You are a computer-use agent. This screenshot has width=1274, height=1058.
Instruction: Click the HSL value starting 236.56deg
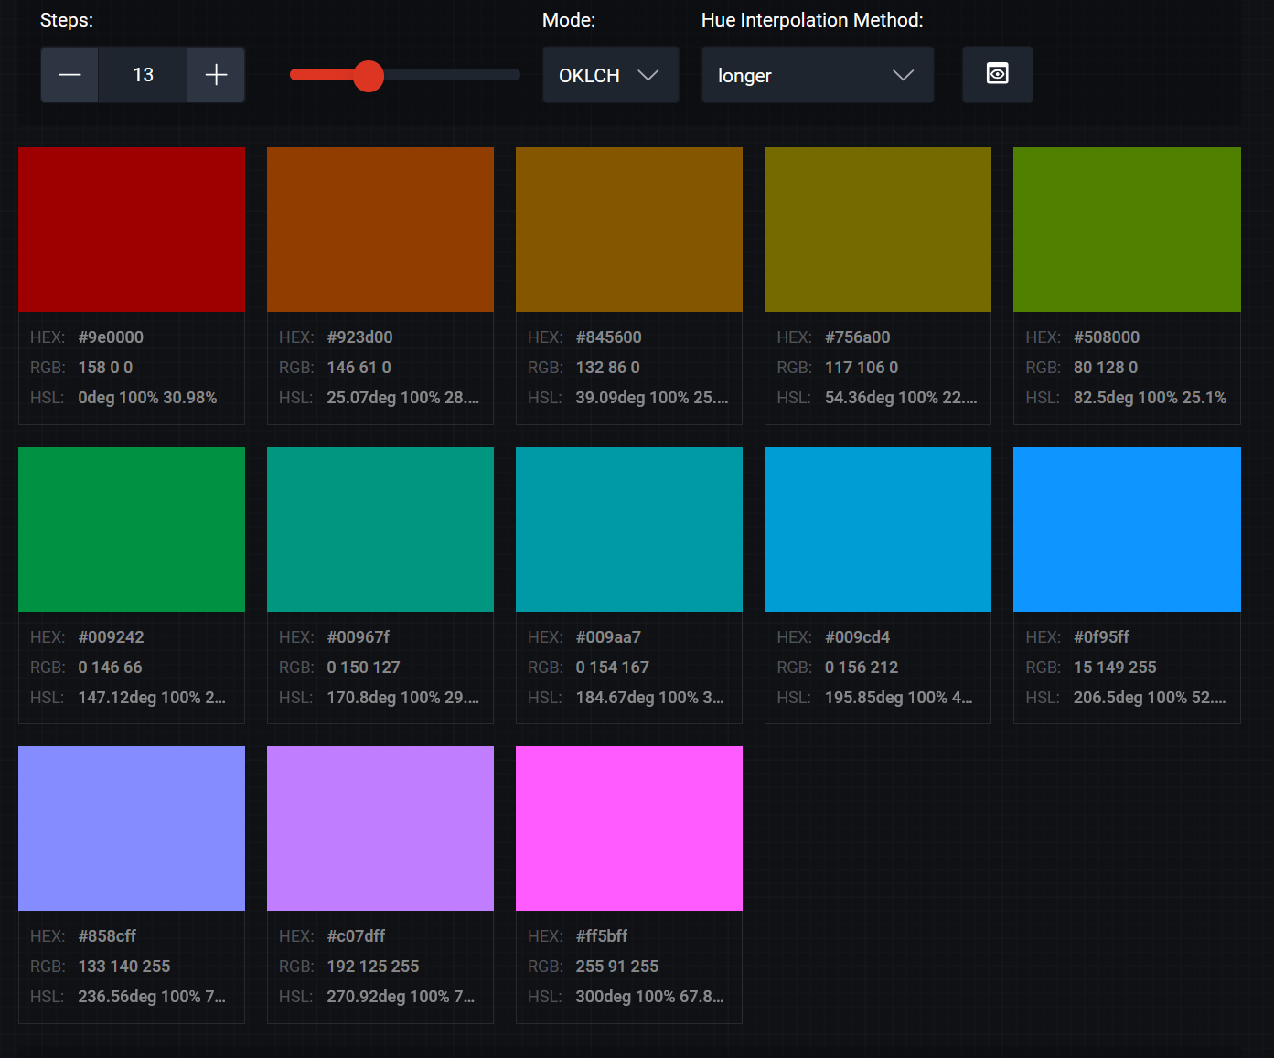(152, 997)
